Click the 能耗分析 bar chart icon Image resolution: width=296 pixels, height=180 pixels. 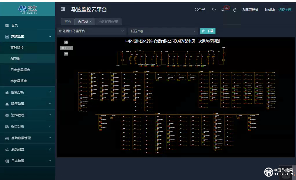point(7,92)
